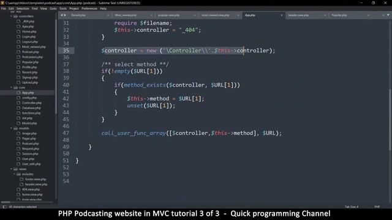Toggle sidebar with status bar panel icon
Screen dimensions: 392x220
(4, 207)
